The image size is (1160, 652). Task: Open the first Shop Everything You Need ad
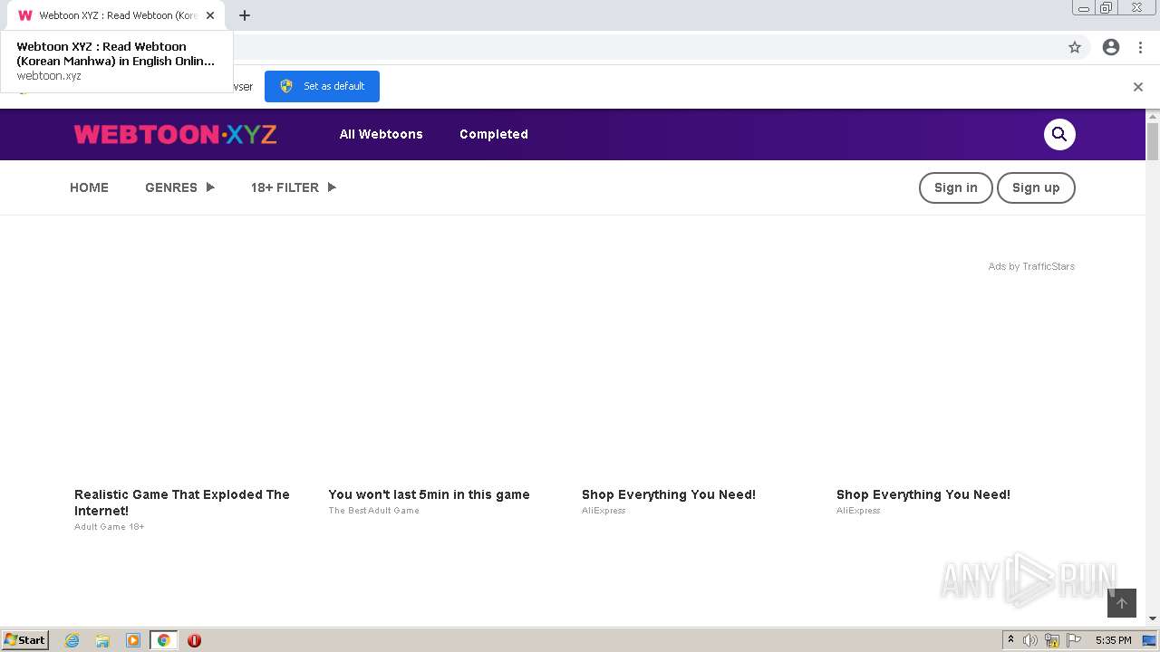pos(669,494)
